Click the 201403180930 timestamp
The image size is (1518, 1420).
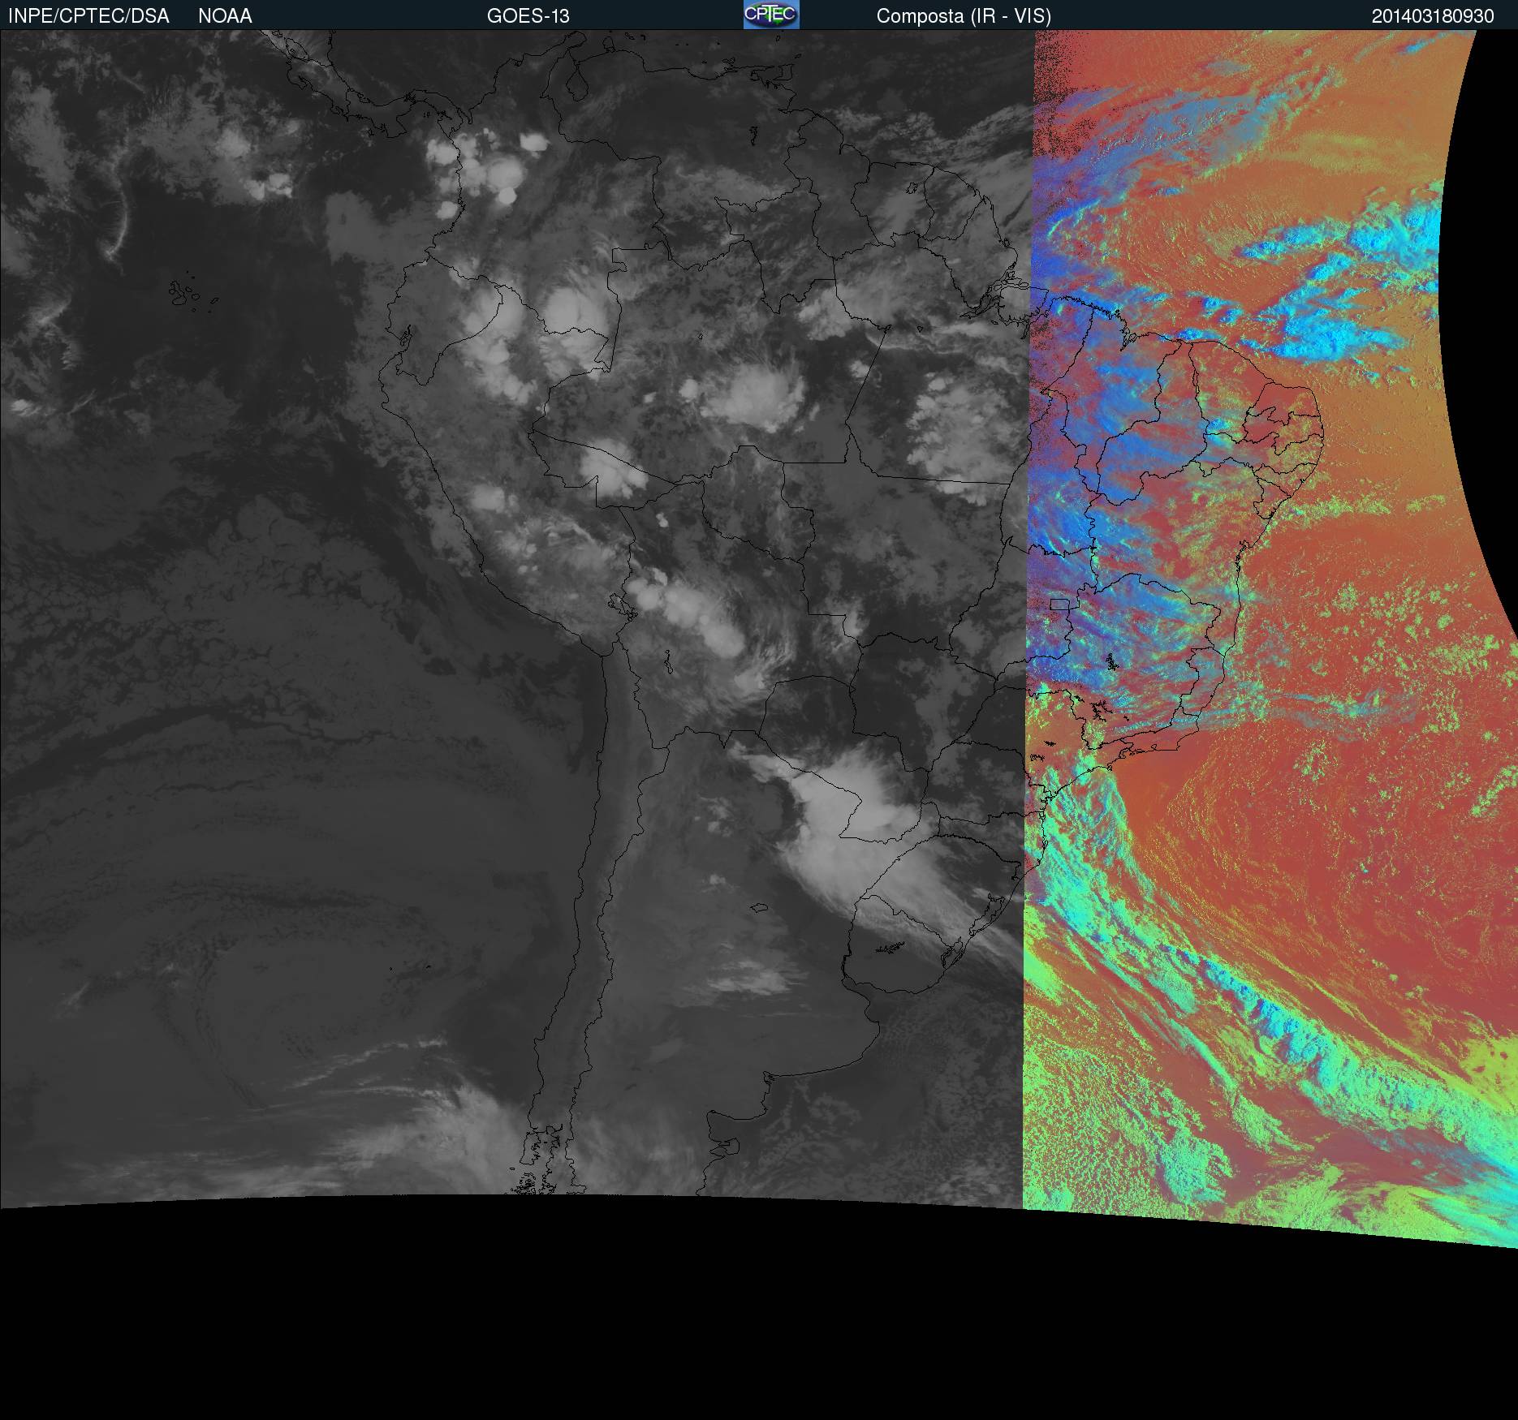pyautogui.click(x=1433, y=16)
